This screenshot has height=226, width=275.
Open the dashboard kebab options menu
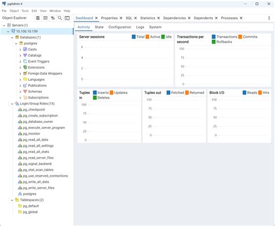pyautogui.click(x=269, y=18)
